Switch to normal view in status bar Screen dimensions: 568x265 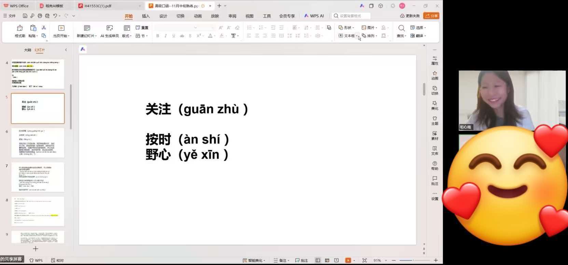318,260
